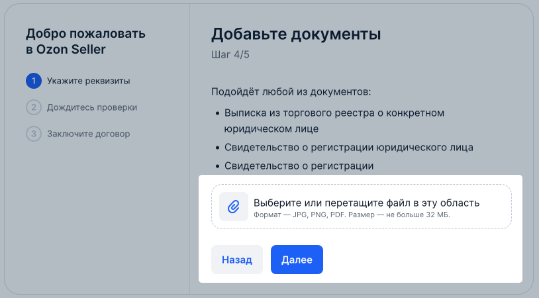The height and width of the screenshot is (298, 539).
Task: Click the Шаг 4/5 step indicator
Action: click(x=230, y=55)
